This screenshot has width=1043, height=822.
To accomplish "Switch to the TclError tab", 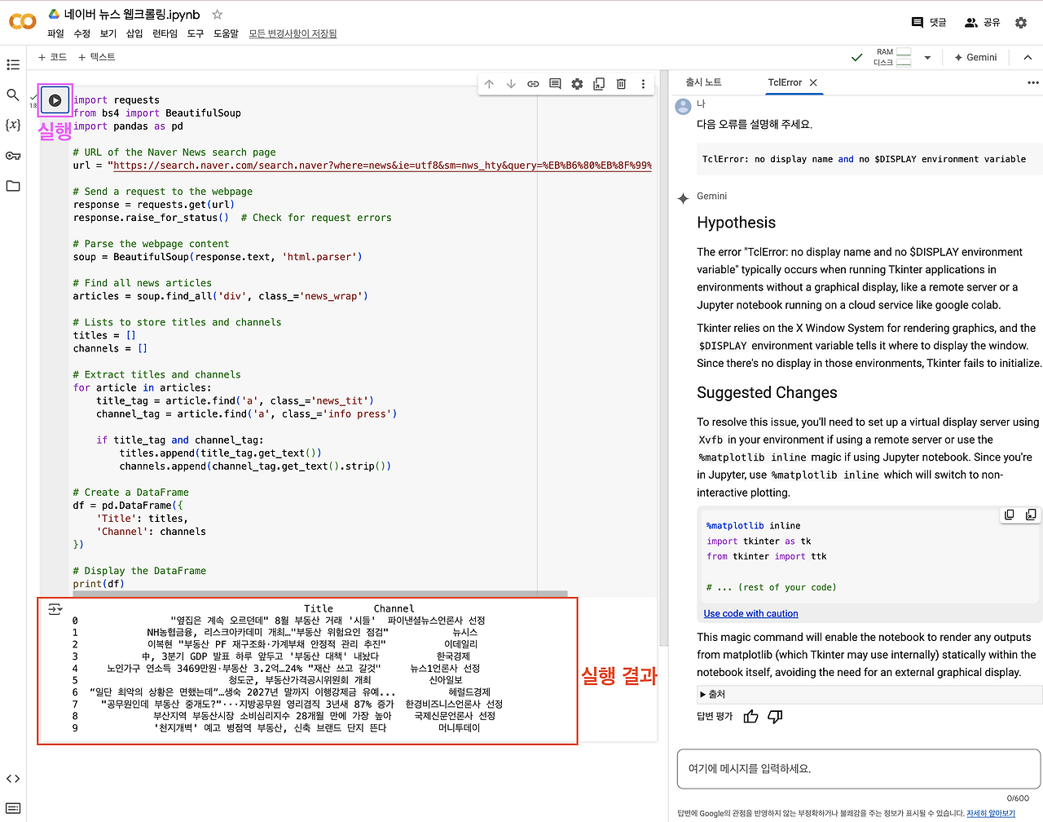I will tap(785, 82).
